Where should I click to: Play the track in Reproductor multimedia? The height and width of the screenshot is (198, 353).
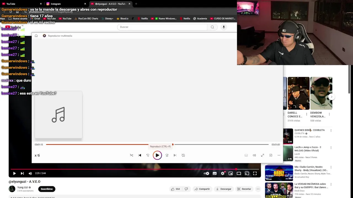coord(157,155)
